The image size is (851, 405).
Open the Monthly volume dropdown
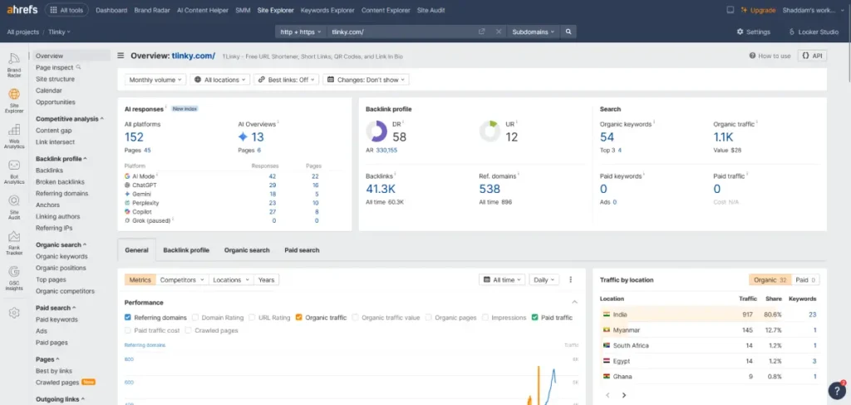[x=155, y=80]
